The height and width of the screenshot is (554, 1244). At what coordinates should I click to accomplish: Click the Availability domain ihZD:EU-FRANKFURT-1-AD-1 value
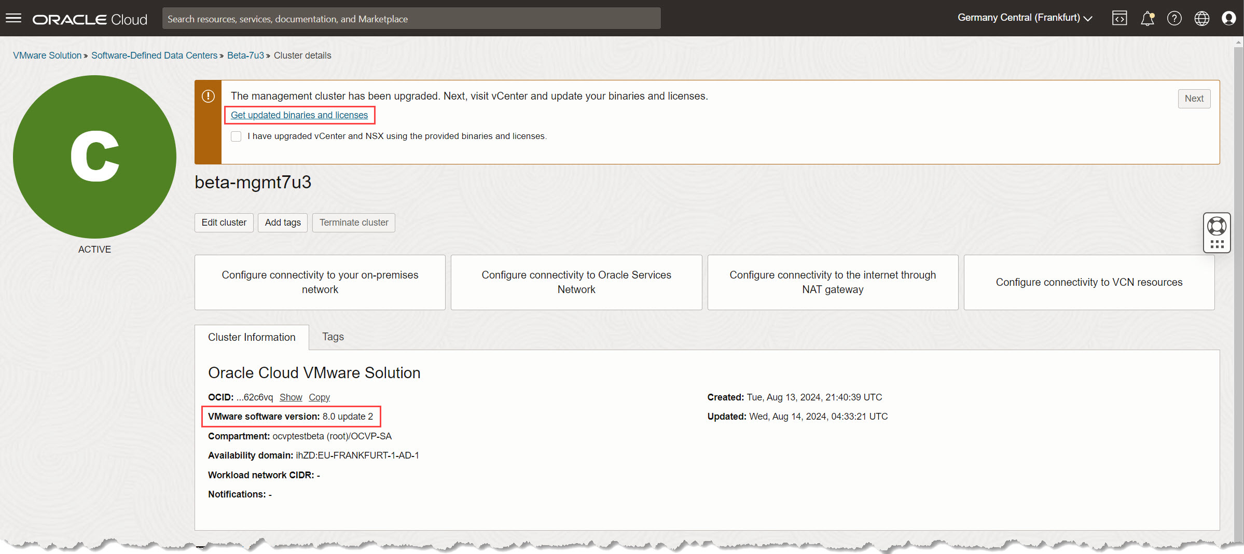[357, 455]
